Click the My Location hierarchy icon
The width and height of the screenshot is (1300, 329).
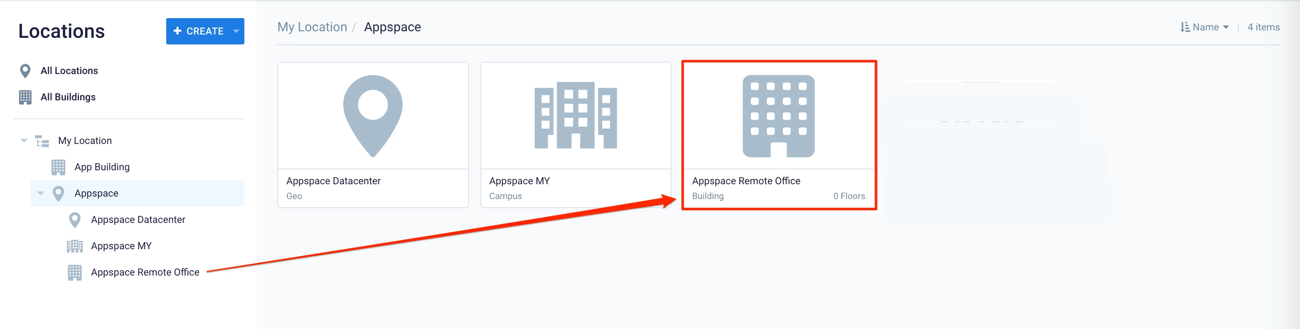coord(42,141)
